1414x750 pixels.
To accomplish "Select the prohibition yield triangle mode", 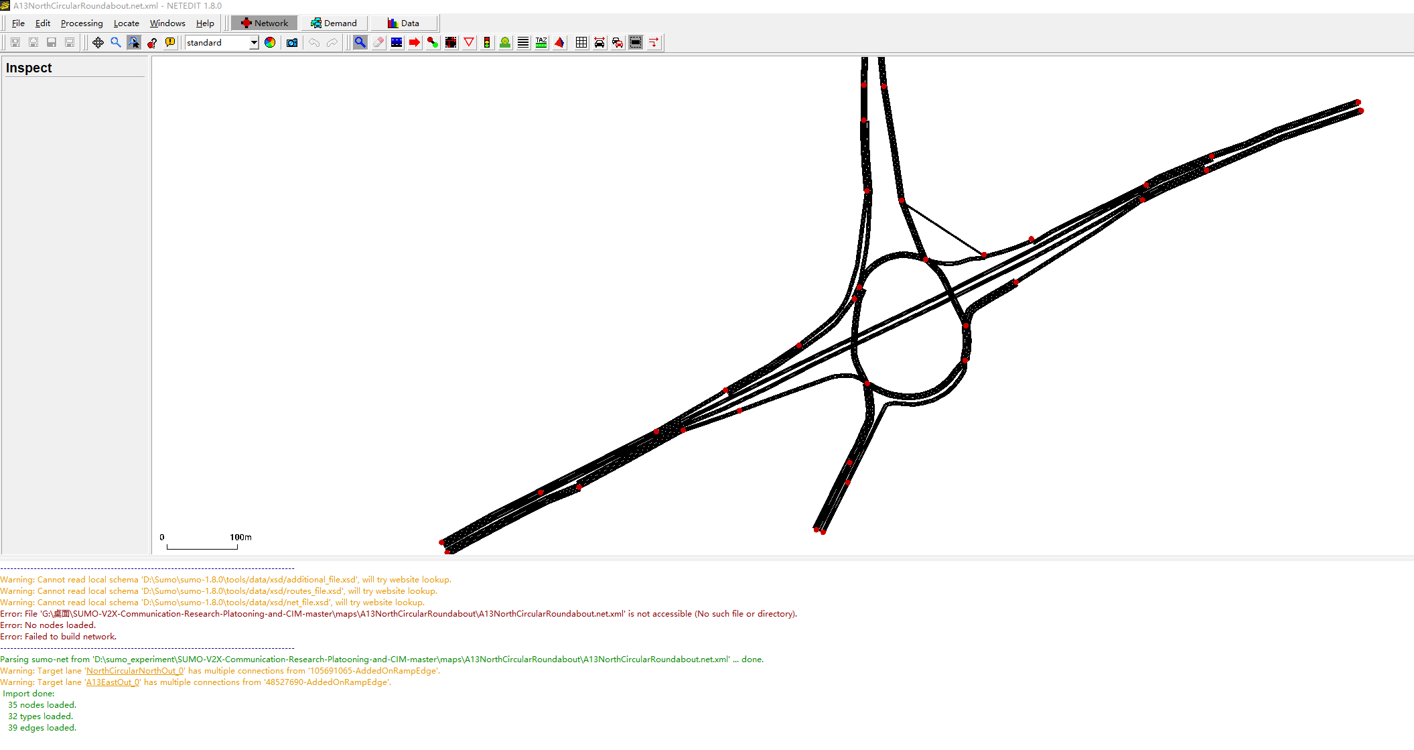I will (x=469, y=42).
